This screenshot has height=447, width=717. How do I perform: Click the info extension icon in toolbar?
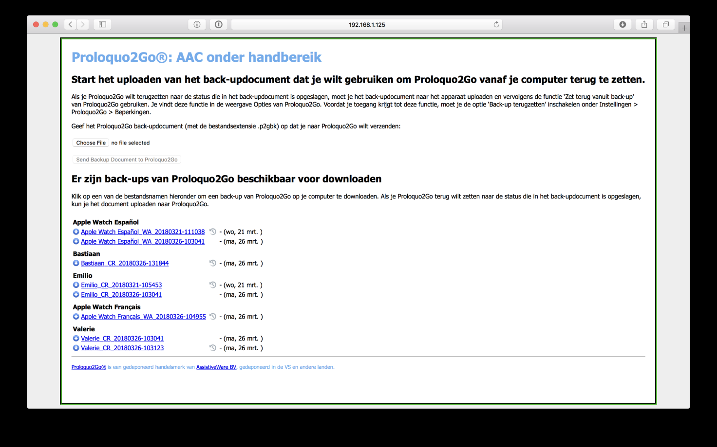[197, 24]
